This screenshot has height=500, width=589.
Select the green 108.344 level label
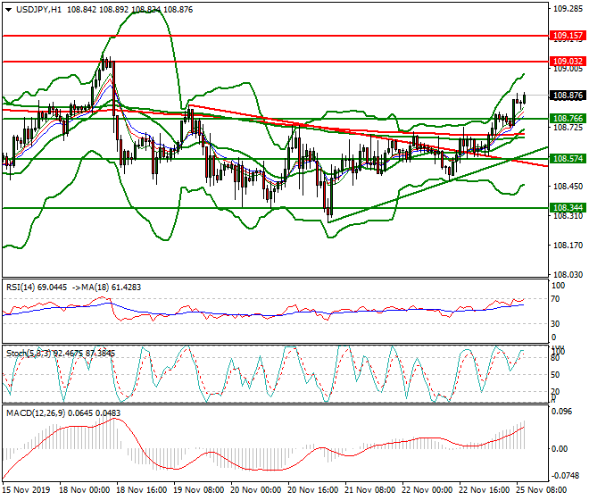568,208
